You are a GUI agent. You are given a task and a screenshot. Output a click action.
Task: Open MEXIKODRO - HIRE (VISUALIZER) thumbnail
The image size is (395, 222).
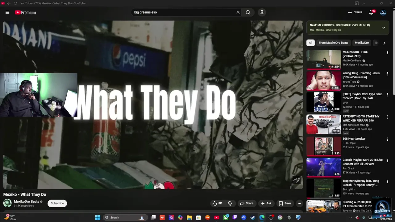pyautogui.click(x=323, y=60)
